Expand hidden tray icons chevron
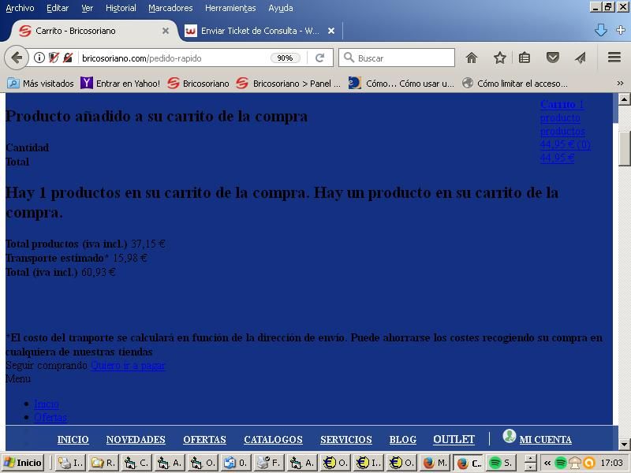631x473 pixels. 547,463
